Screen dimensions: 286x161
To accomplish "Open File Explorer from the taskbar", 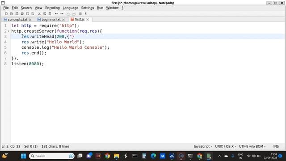I will 116,156.
